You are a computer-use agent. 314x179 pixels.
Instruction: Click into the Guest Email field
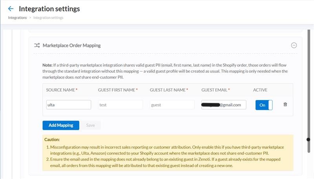click(224, 105)
